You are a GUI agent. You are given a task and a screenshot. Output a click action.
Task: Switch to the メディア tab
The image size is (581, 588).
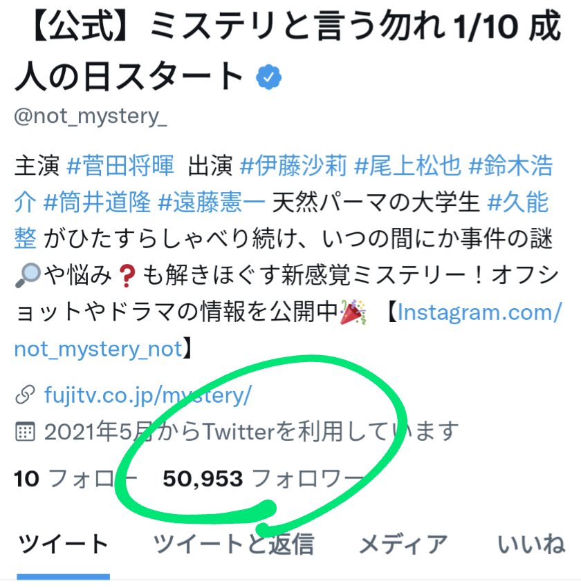coord(403,544)
